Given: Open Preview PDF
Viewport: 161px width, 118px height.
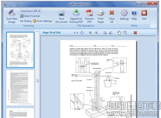Looking at the screenshot, I should pyautogui.click(x=89, y=13).
